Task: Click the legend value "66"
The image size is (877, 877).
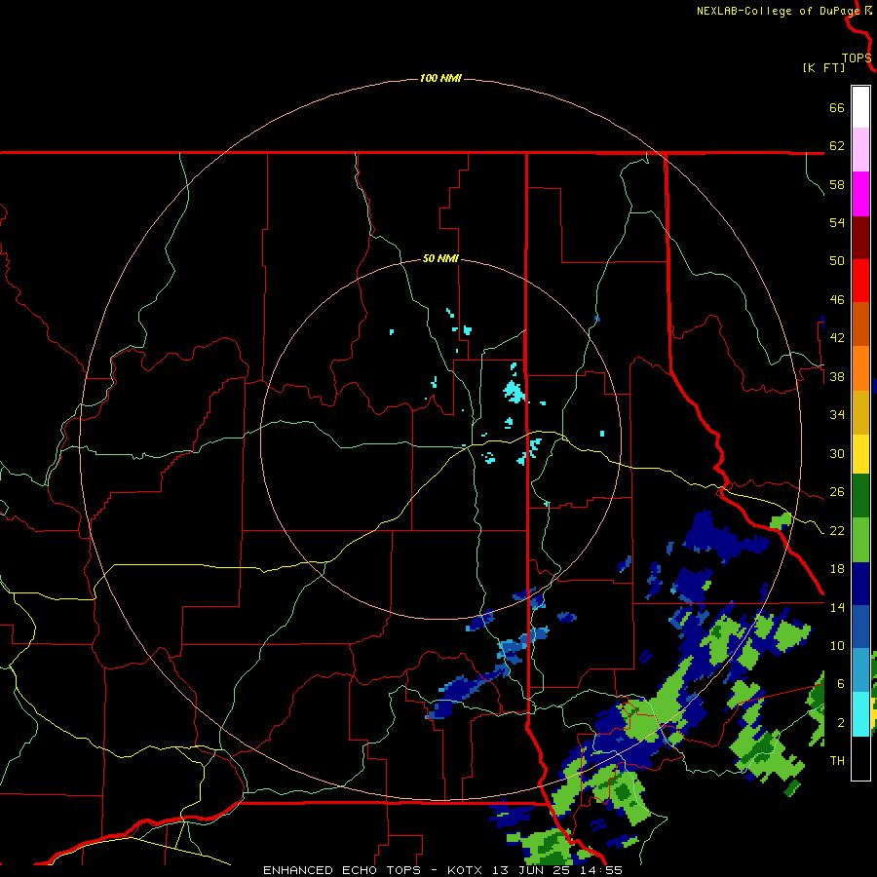Action: click(837, 107)
